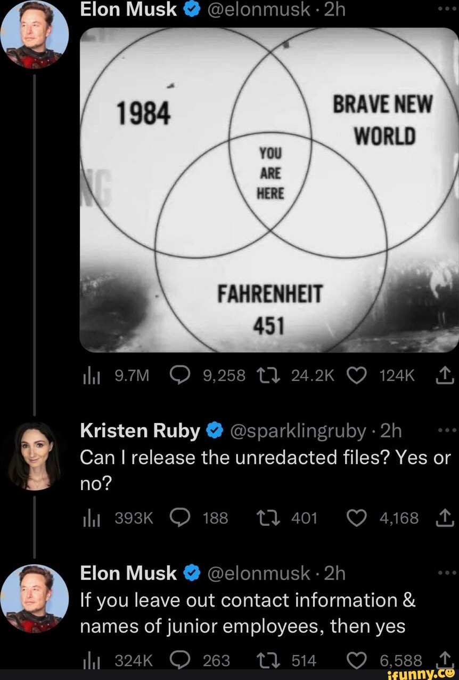
Task: Reply to Elon's unredacted files answer
Action: pyautogui.click(x=181, y=660)
